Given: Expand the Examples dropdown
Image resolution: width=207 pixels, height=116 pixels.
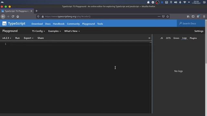Looking at the screenshot, I should pyautogui.click(x=54, y=31).
